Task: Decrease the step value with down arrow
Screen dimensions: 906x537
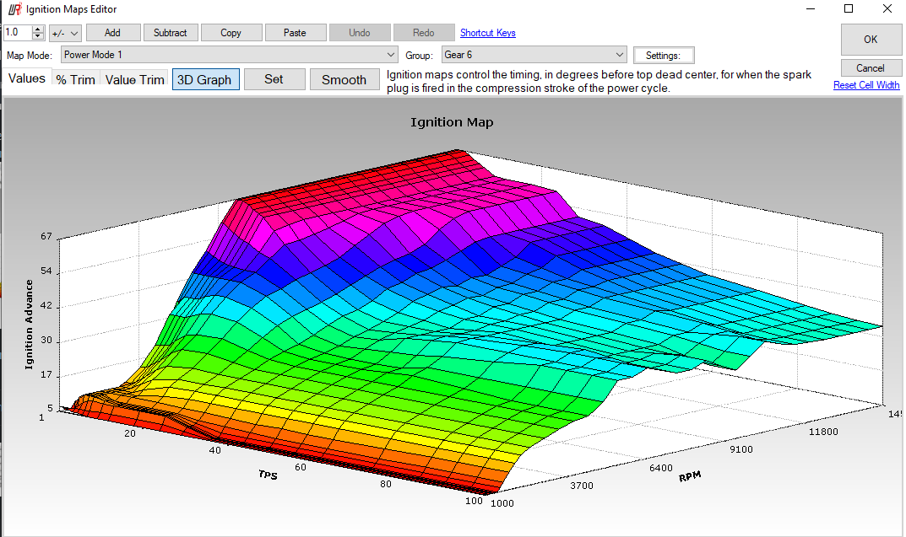Action: tap(38, 36)
